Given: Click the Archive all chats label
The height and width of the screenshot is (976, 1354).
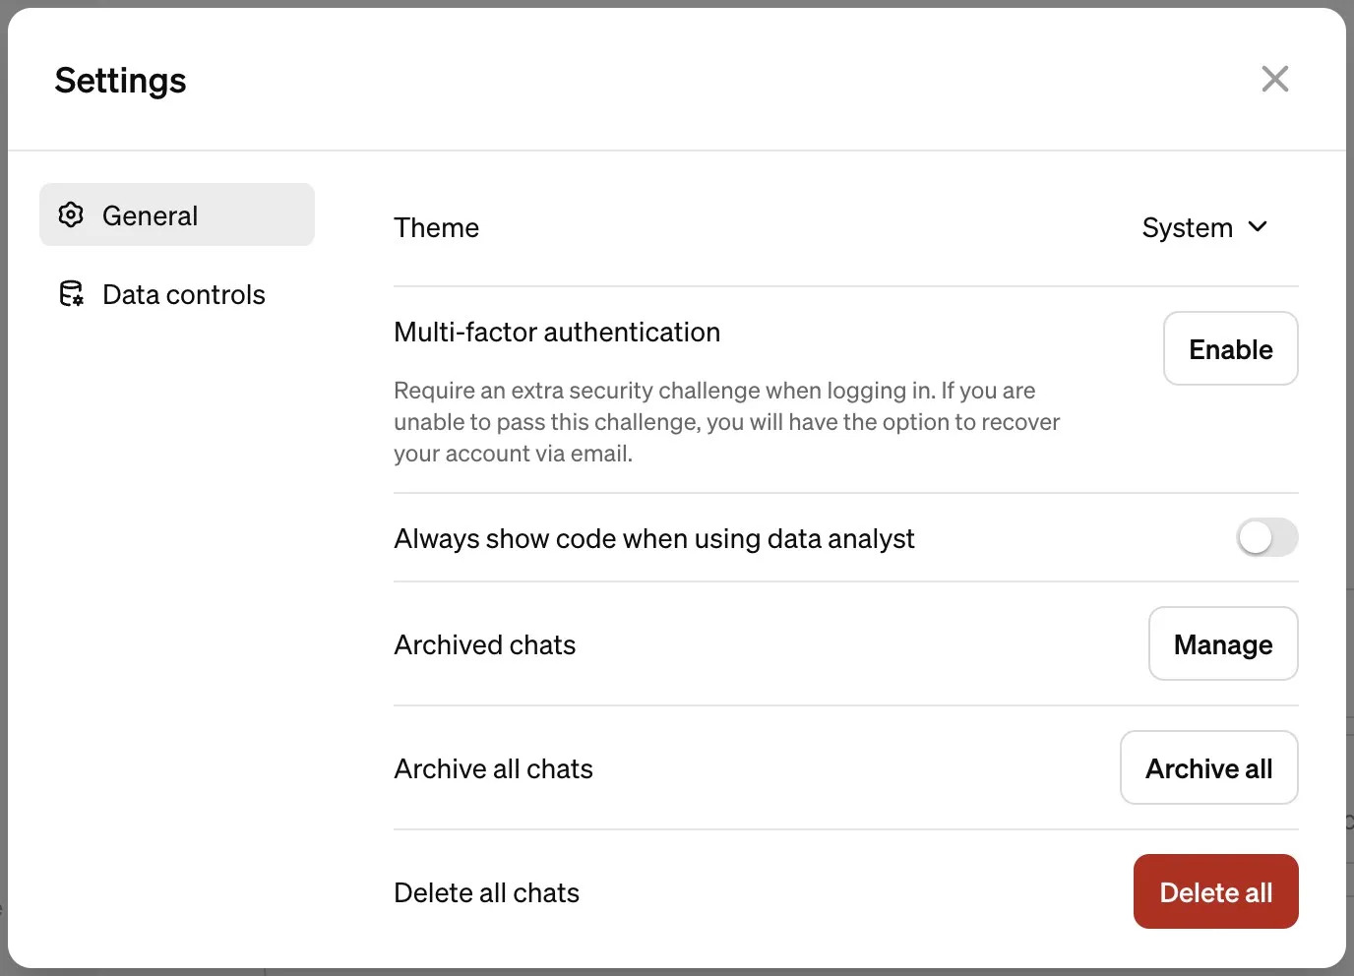Looking at the screenshot, I should pyautogui.click(x=493, y=768).
